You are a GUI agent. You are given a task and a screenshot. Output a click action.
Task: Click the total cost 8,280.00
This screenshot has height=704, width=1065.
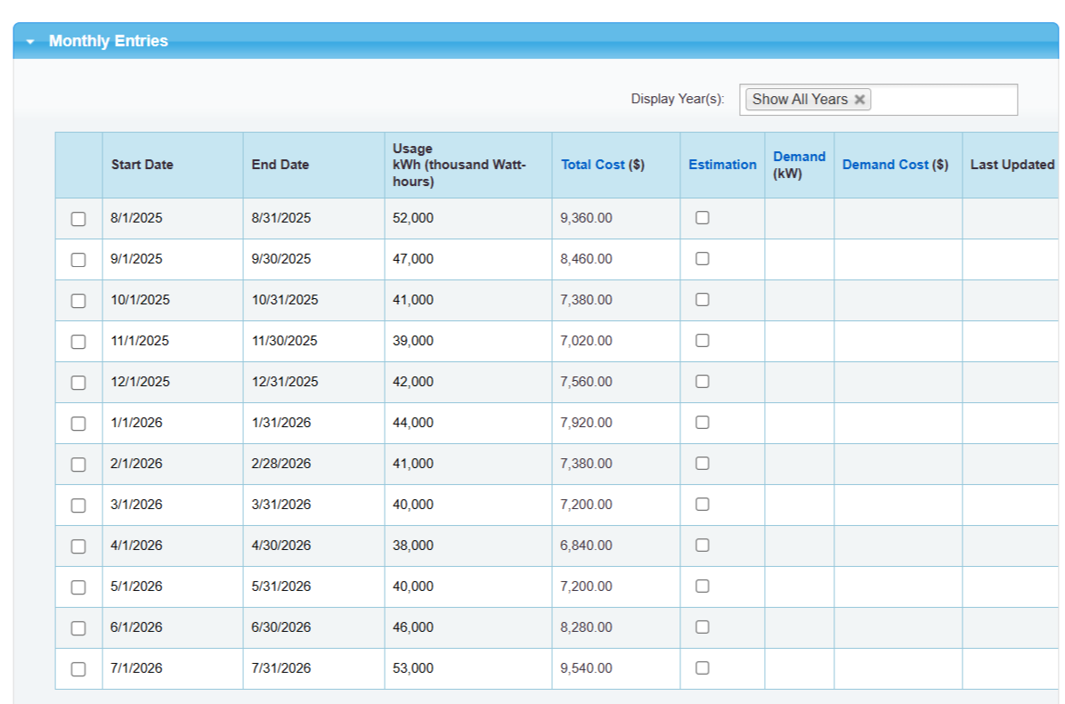tap(586, 627)
